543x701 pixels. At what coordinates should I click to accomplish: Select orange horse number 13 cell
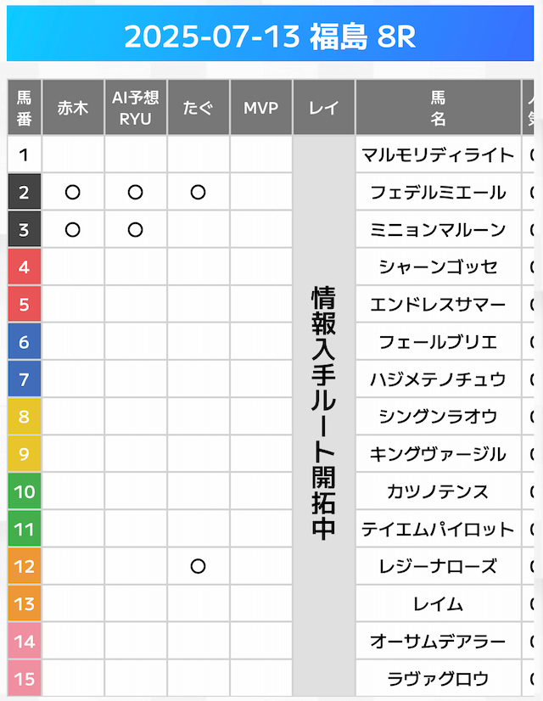point(25,604)
